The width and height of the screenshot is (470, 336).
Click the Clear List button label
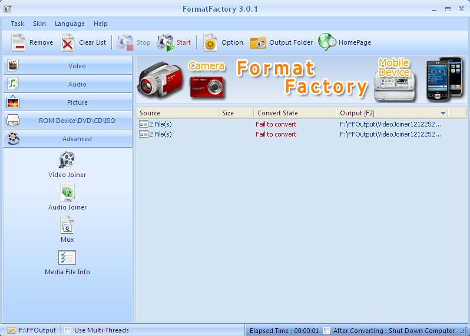click(92, 42)
